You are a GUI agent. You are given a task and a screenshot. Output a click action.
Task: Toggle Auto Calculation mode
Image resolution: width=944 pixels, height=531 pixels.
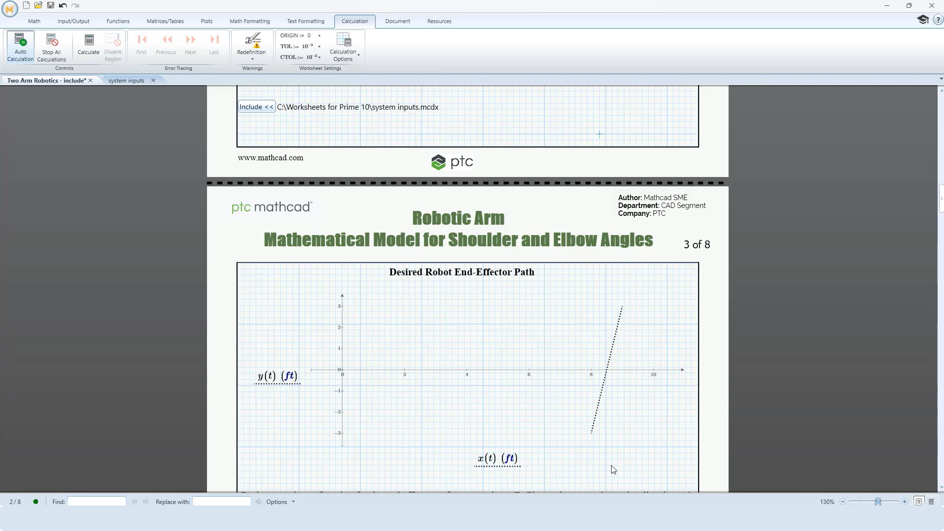[20, 47]
